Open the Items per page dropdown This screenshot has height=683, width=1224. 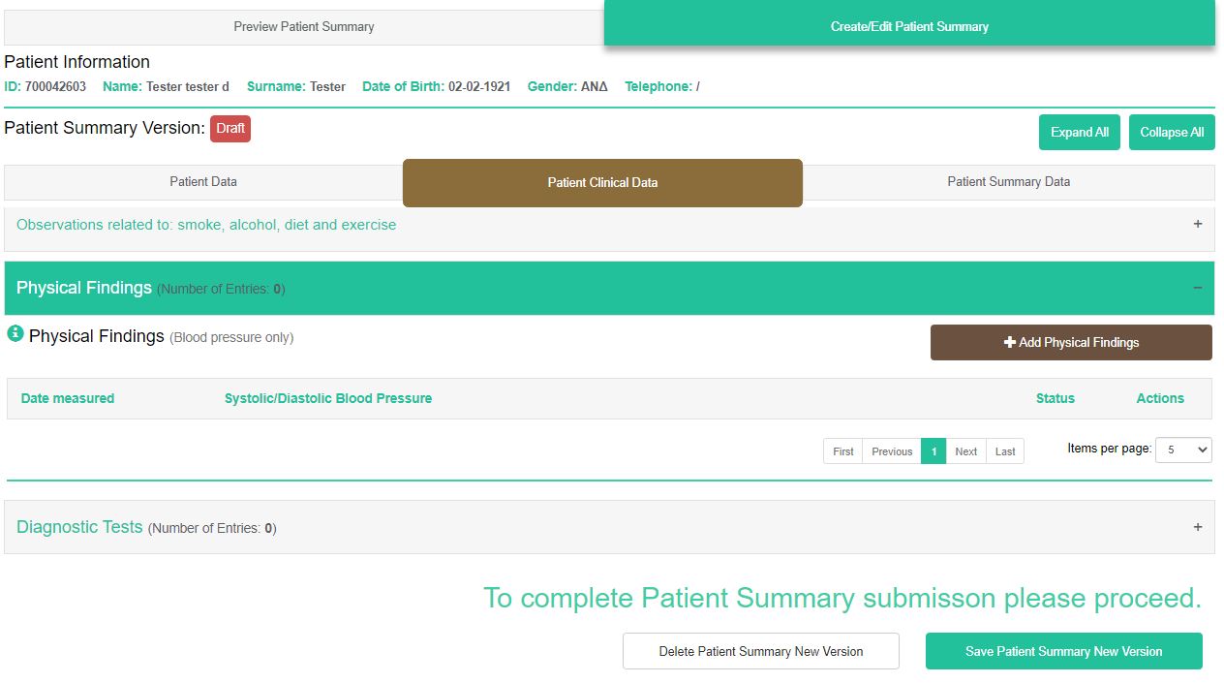coord(1183,450)
